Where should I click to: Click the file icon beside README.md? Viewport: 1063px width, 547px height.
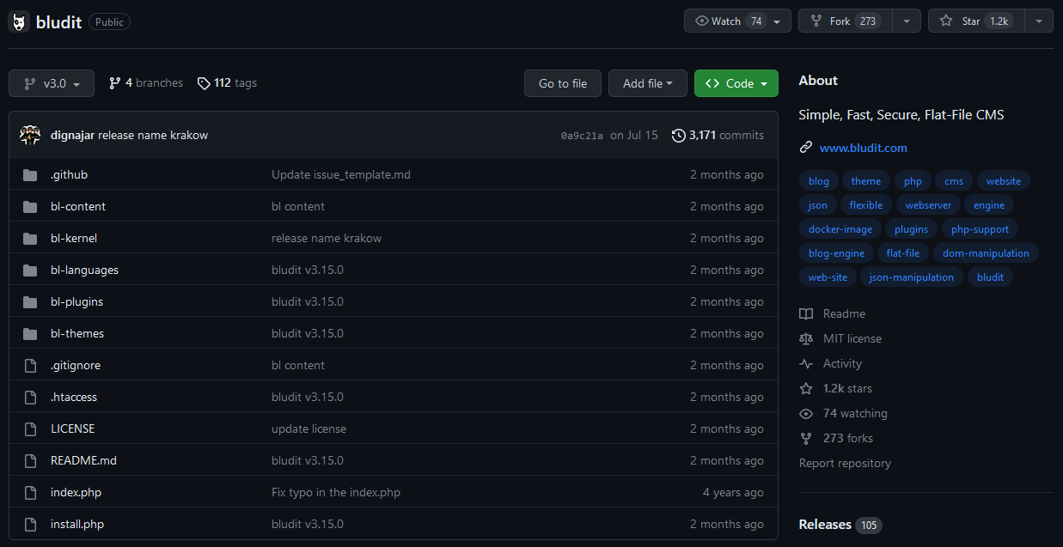coord(30,460)
